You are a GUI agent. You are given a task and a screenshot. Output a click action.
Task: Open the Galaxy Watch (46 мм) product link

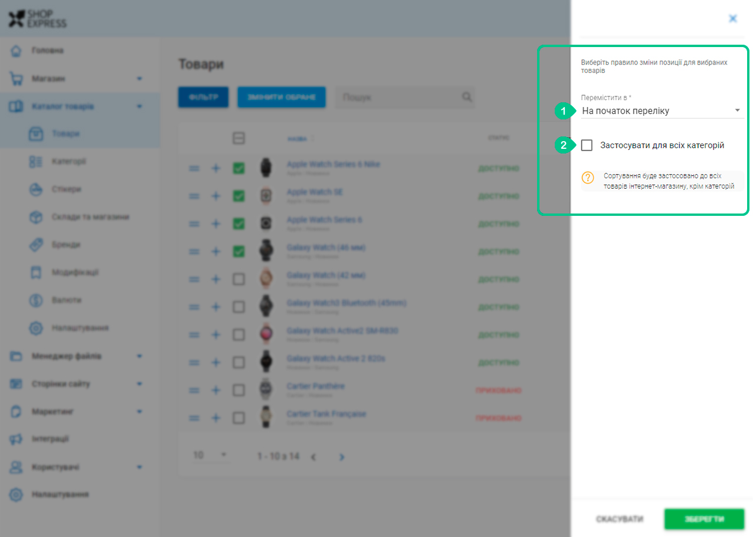(x=326, y=248)
